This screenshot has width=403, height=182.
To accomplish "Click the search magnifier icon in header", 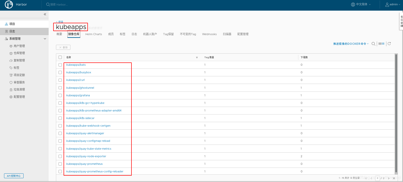I will tap(48, 5).
